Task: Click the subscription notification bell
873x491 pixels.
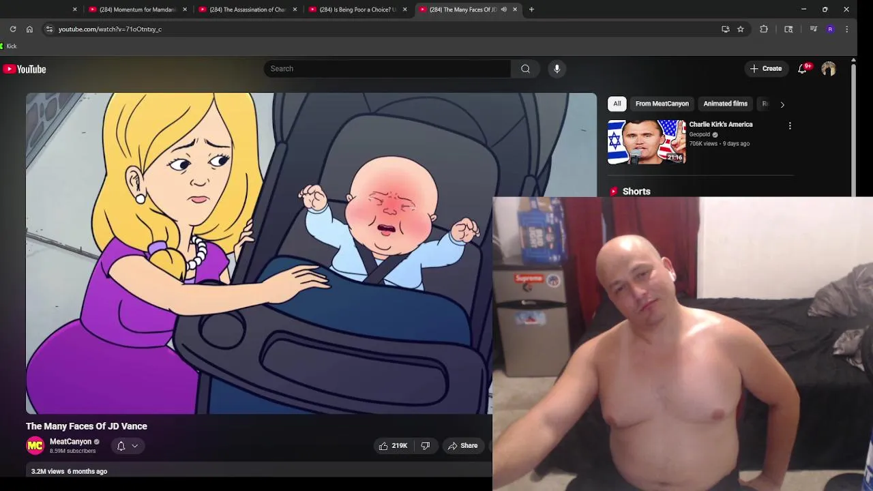Action: (121, 446)
